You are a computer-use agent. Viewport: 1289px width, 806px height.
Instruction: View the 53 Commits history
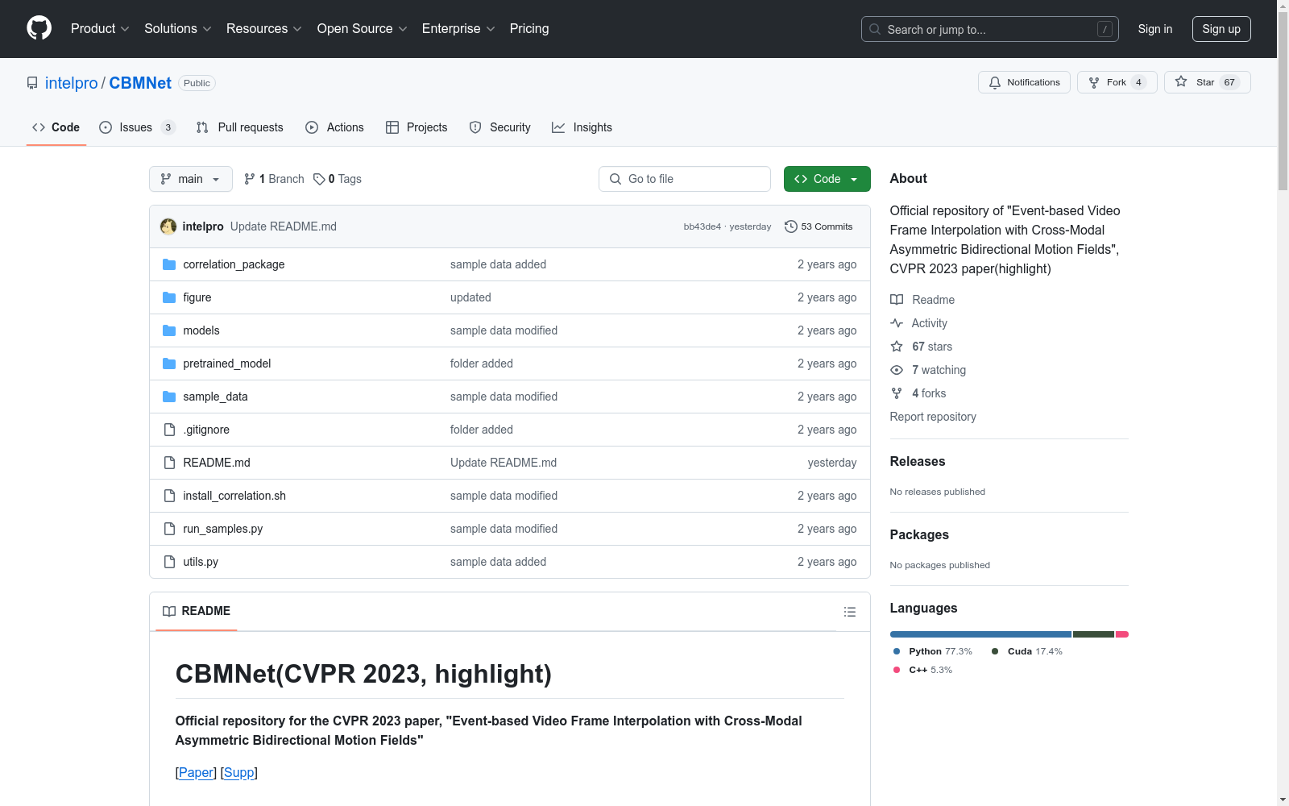click(x=819, y=226)
